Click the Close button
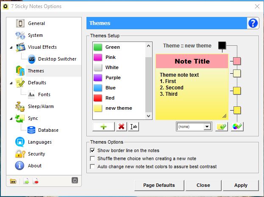Image resolution: width=264 pixels, height=197 pixels. (203, 186)
